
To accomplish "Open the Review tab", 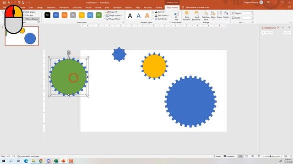I will click(98, 8).
